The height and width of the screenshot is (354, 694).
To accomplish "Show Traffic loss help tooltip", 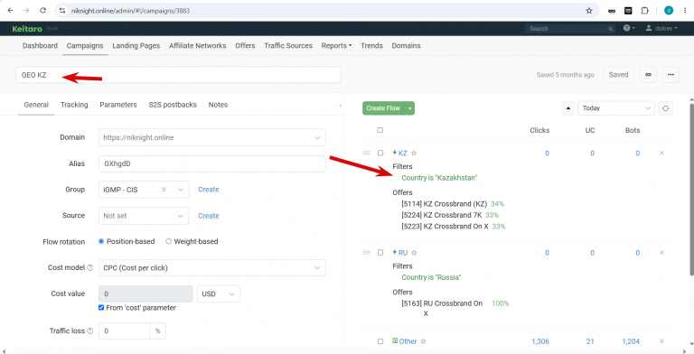I will click(x=90, y=331).
